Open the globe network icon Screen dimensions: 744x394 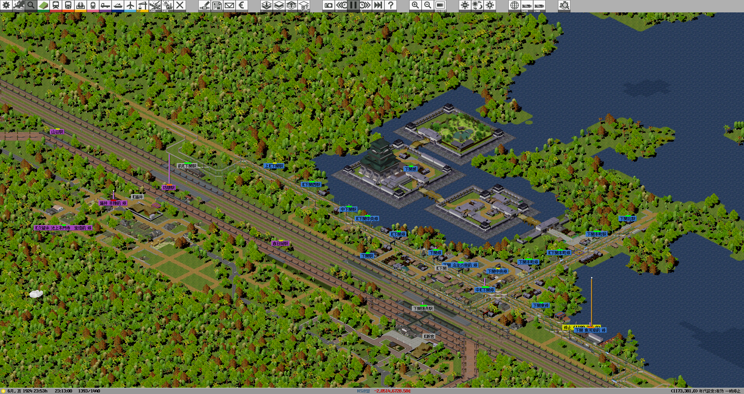click(515, 5)
